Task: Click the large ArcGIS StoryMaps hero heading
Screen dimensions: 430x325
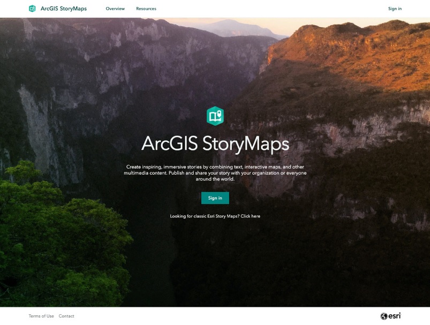Action: [x=215, y=144]
